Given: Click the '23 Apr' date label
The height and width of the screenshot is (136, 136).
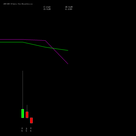Looking at the screenshot, I should tap(26, 129).
